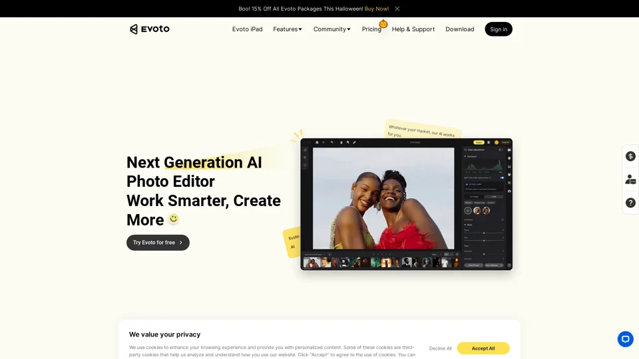The width and height of the screenshot is (639, 359).
Task: Switch to the Full Image tab
Action: point(474,197)
